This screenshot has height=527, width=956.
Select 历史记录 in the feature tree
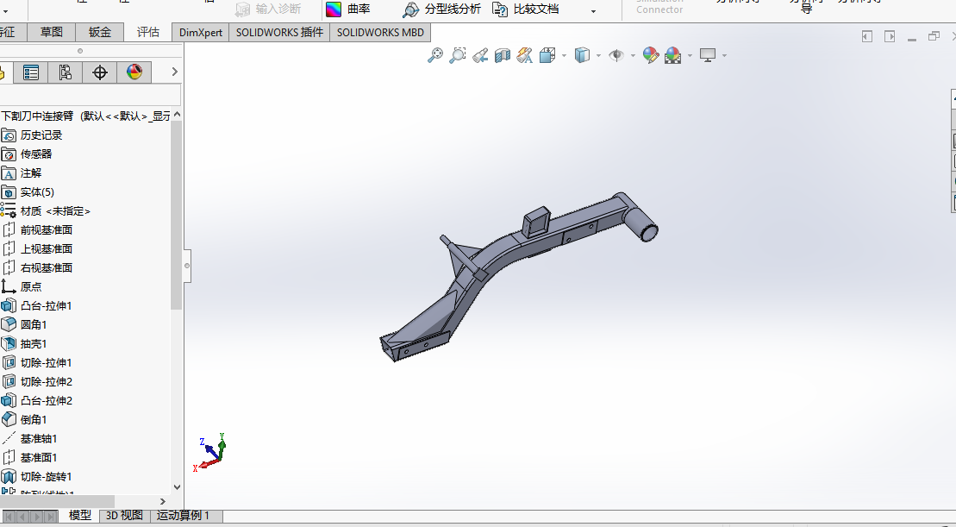click(41, 135)
